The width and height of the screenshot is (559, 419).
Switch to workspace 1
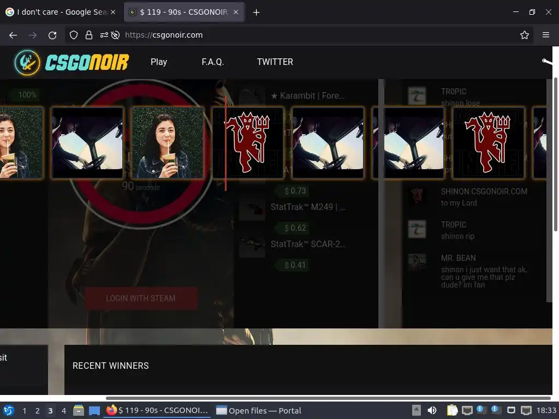[24, 411]
